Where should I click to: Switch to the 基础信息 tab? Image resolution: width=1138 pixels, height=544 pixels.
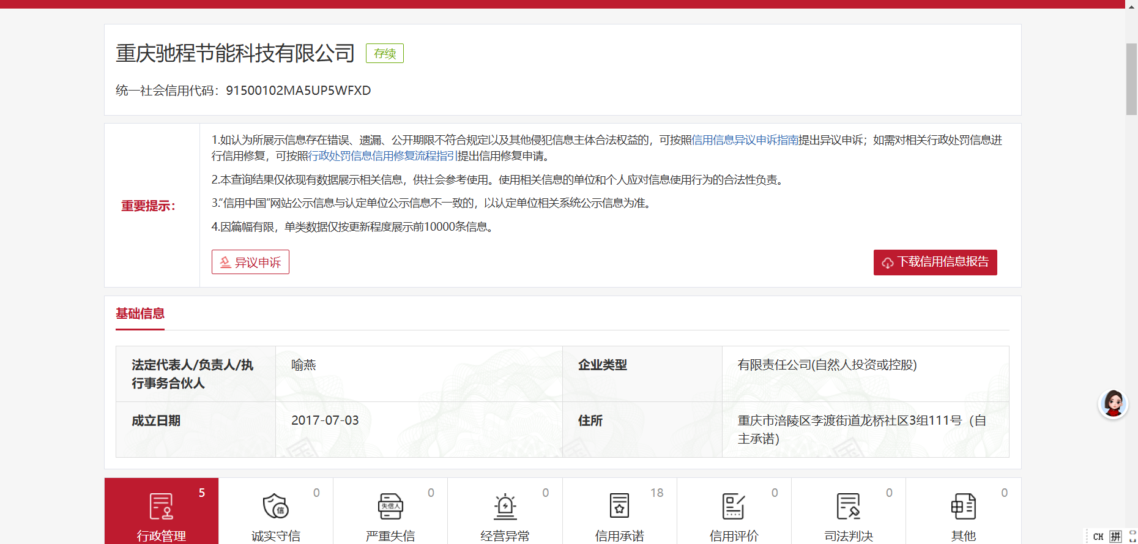point(140,314)
